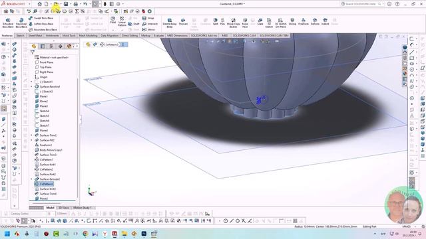This screenshot has height=239, width=426.
Task: Open the DimXpertManager panel tab
Action: click(x=61, y=46)
